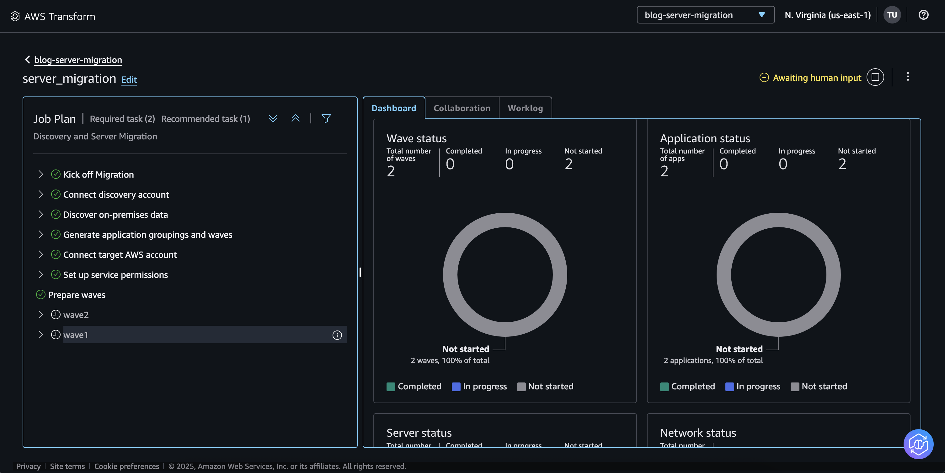945x473 pixels.
Task: Toggle the stop control beside Awaiting human input
Action: 875,77
